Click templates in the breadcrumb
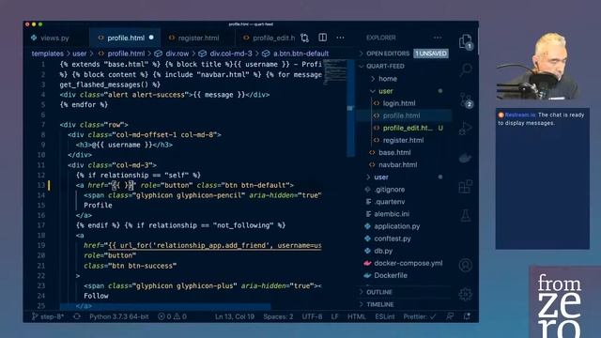The height and width of the screenshot is (338, 601). tap(48, 54)
